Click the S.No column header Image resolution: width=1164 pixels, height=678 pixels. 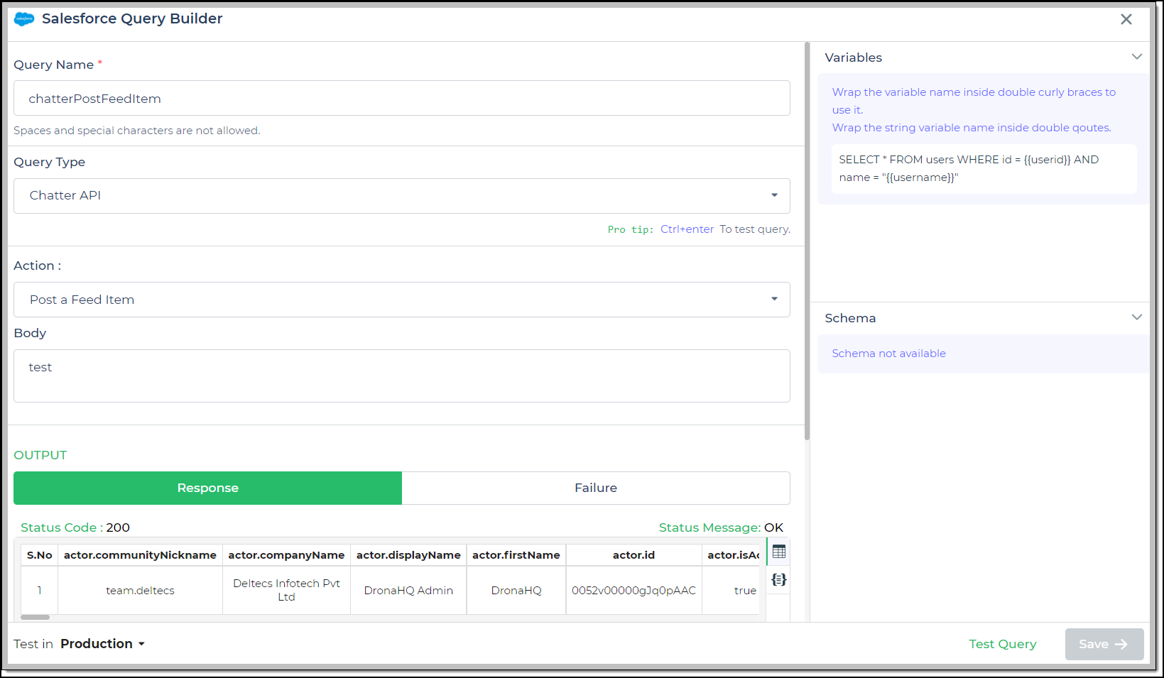(40, 555)
